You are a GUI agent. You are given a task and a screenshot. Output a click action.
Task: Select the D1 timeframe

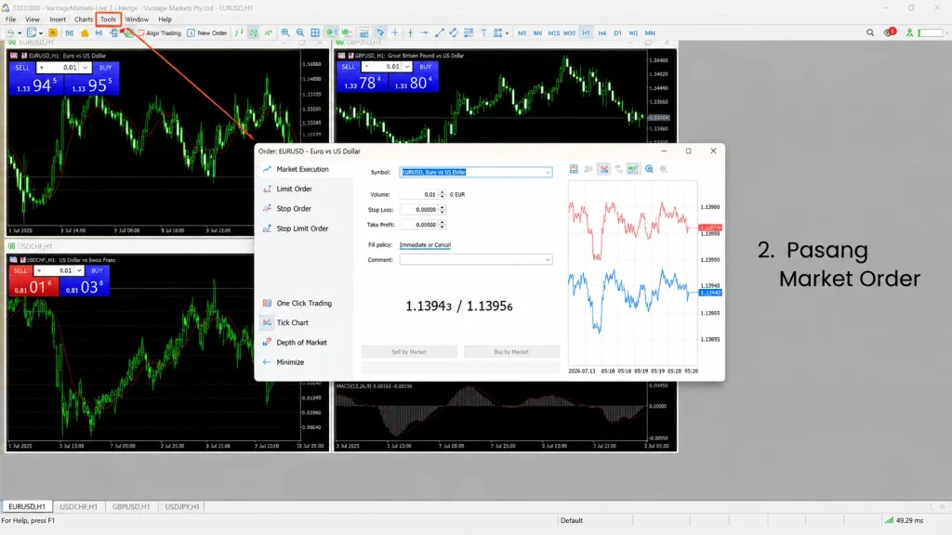(617, 33)
